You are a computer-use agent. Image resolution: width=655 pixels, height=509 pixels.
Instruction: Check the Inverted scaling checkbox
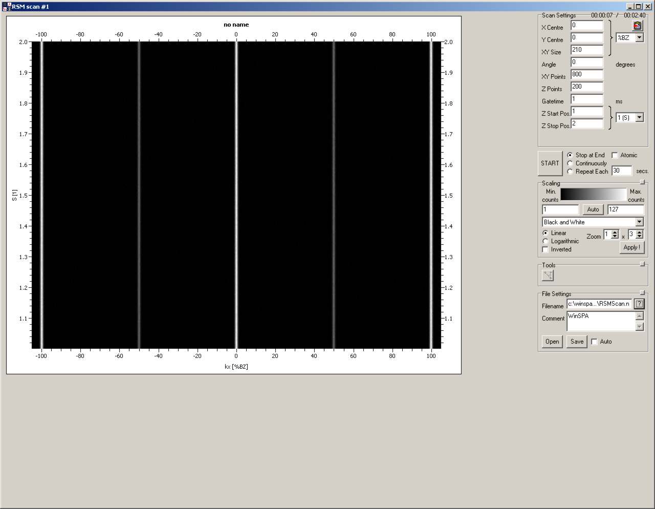click(x=545, y=249)
